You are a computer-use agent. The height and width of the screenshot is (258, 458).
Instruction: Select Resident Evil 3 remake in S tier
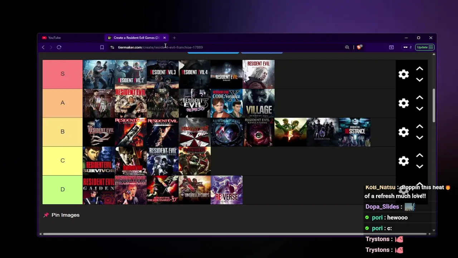(162, 74)
